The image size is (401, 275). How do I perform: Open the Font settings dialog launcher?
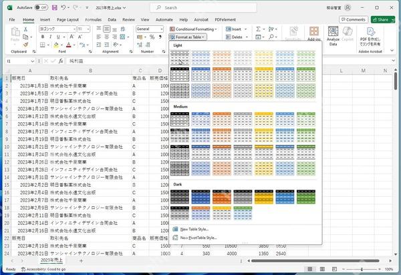point(90,51)
